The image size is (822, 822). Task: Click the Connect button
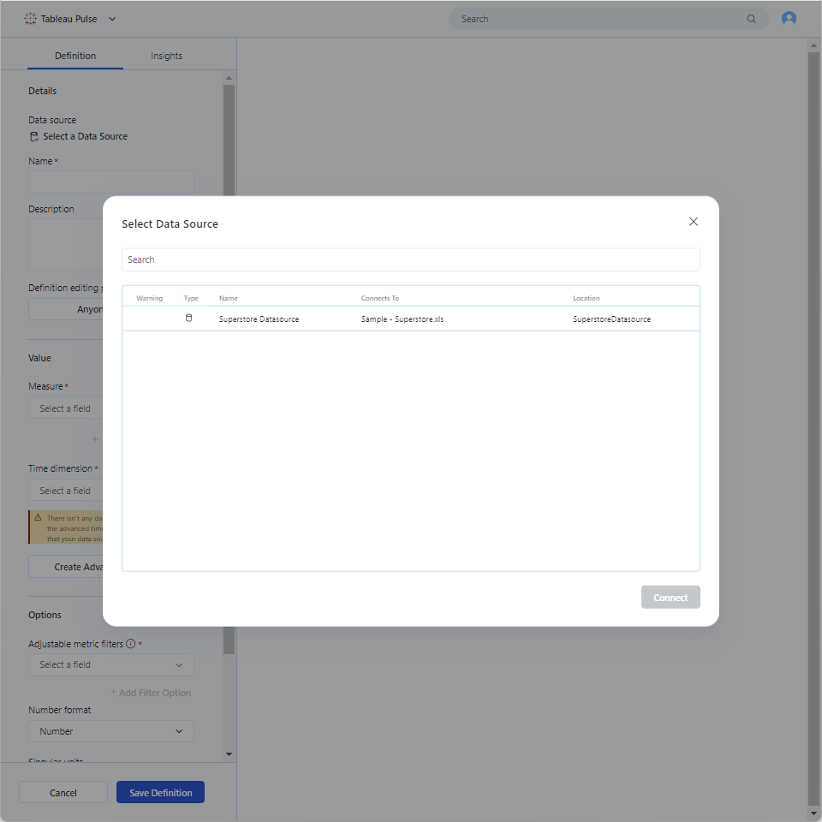point(670,597)
